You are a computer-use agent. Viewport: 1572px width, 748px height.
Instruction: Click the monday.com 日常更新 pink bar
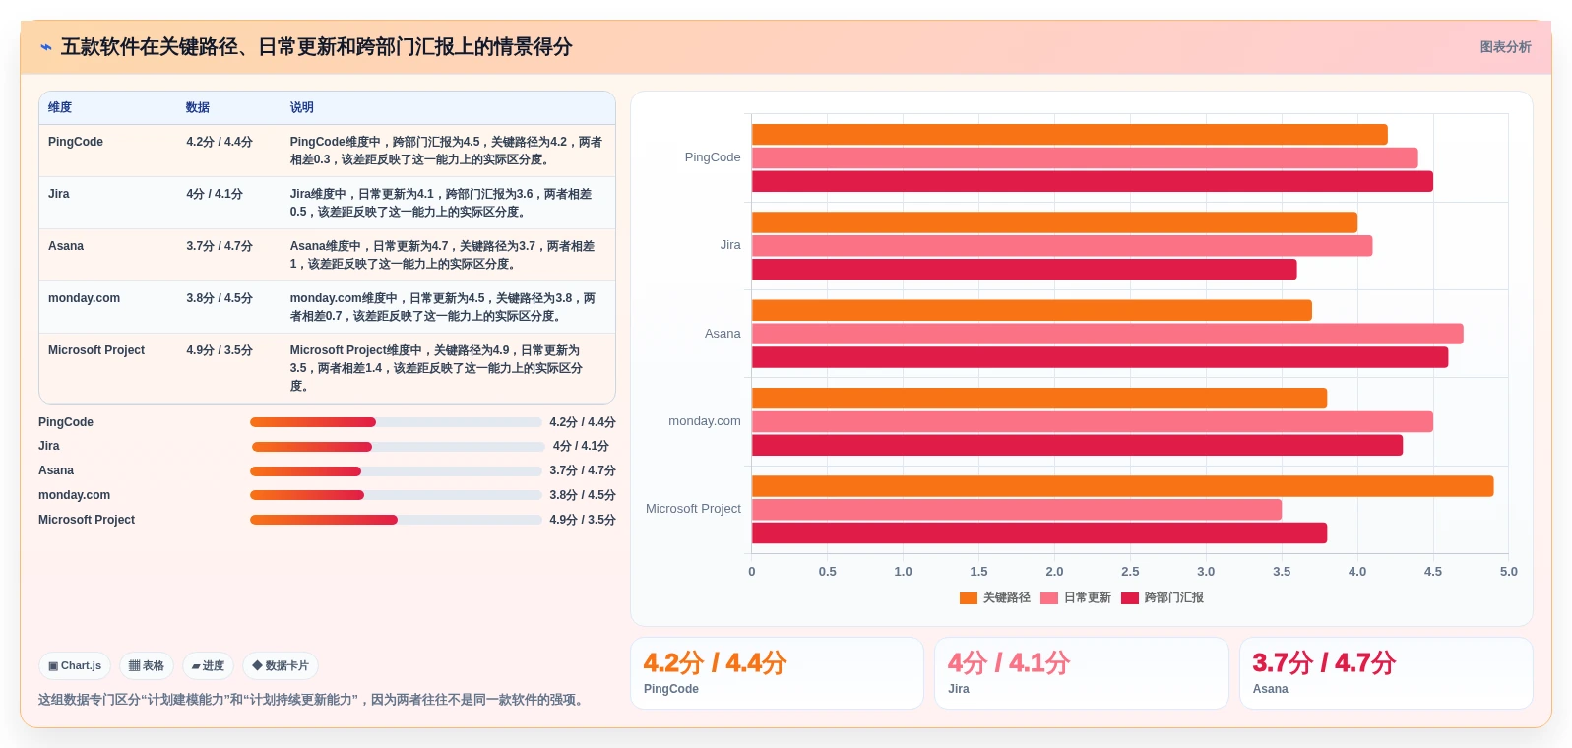click(x=1093, y=422)
